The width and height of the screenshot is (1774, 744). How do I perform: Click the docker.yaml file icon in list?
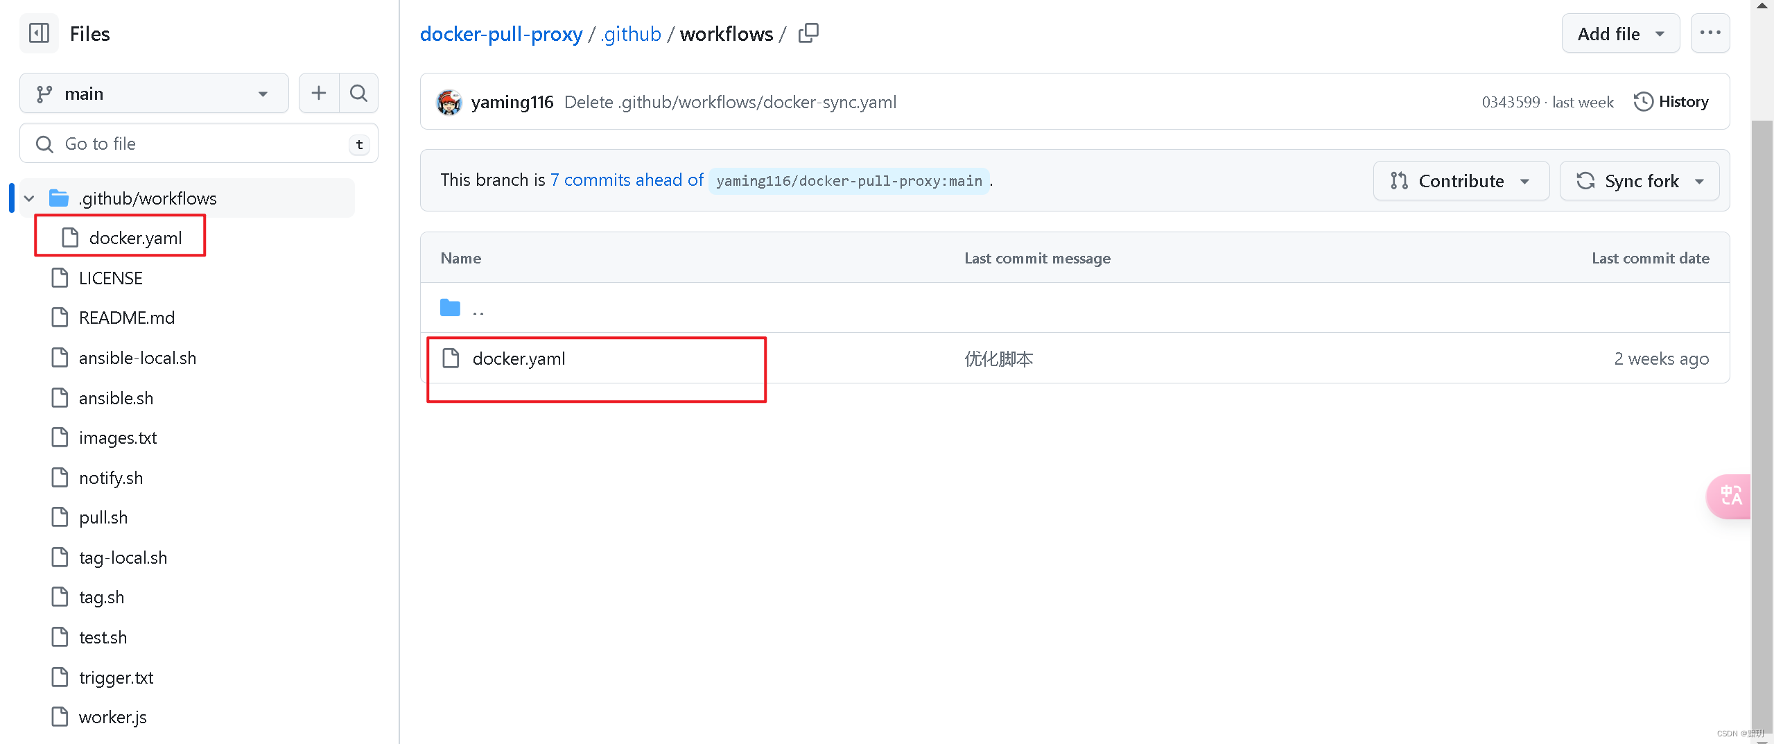click(x=451, y=358)
